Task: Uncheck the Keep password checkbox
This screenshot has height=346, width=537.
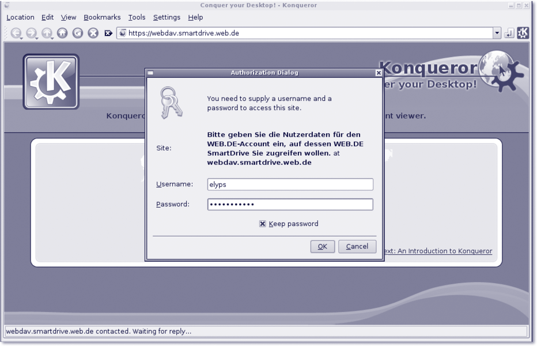Action: point(263,224)
